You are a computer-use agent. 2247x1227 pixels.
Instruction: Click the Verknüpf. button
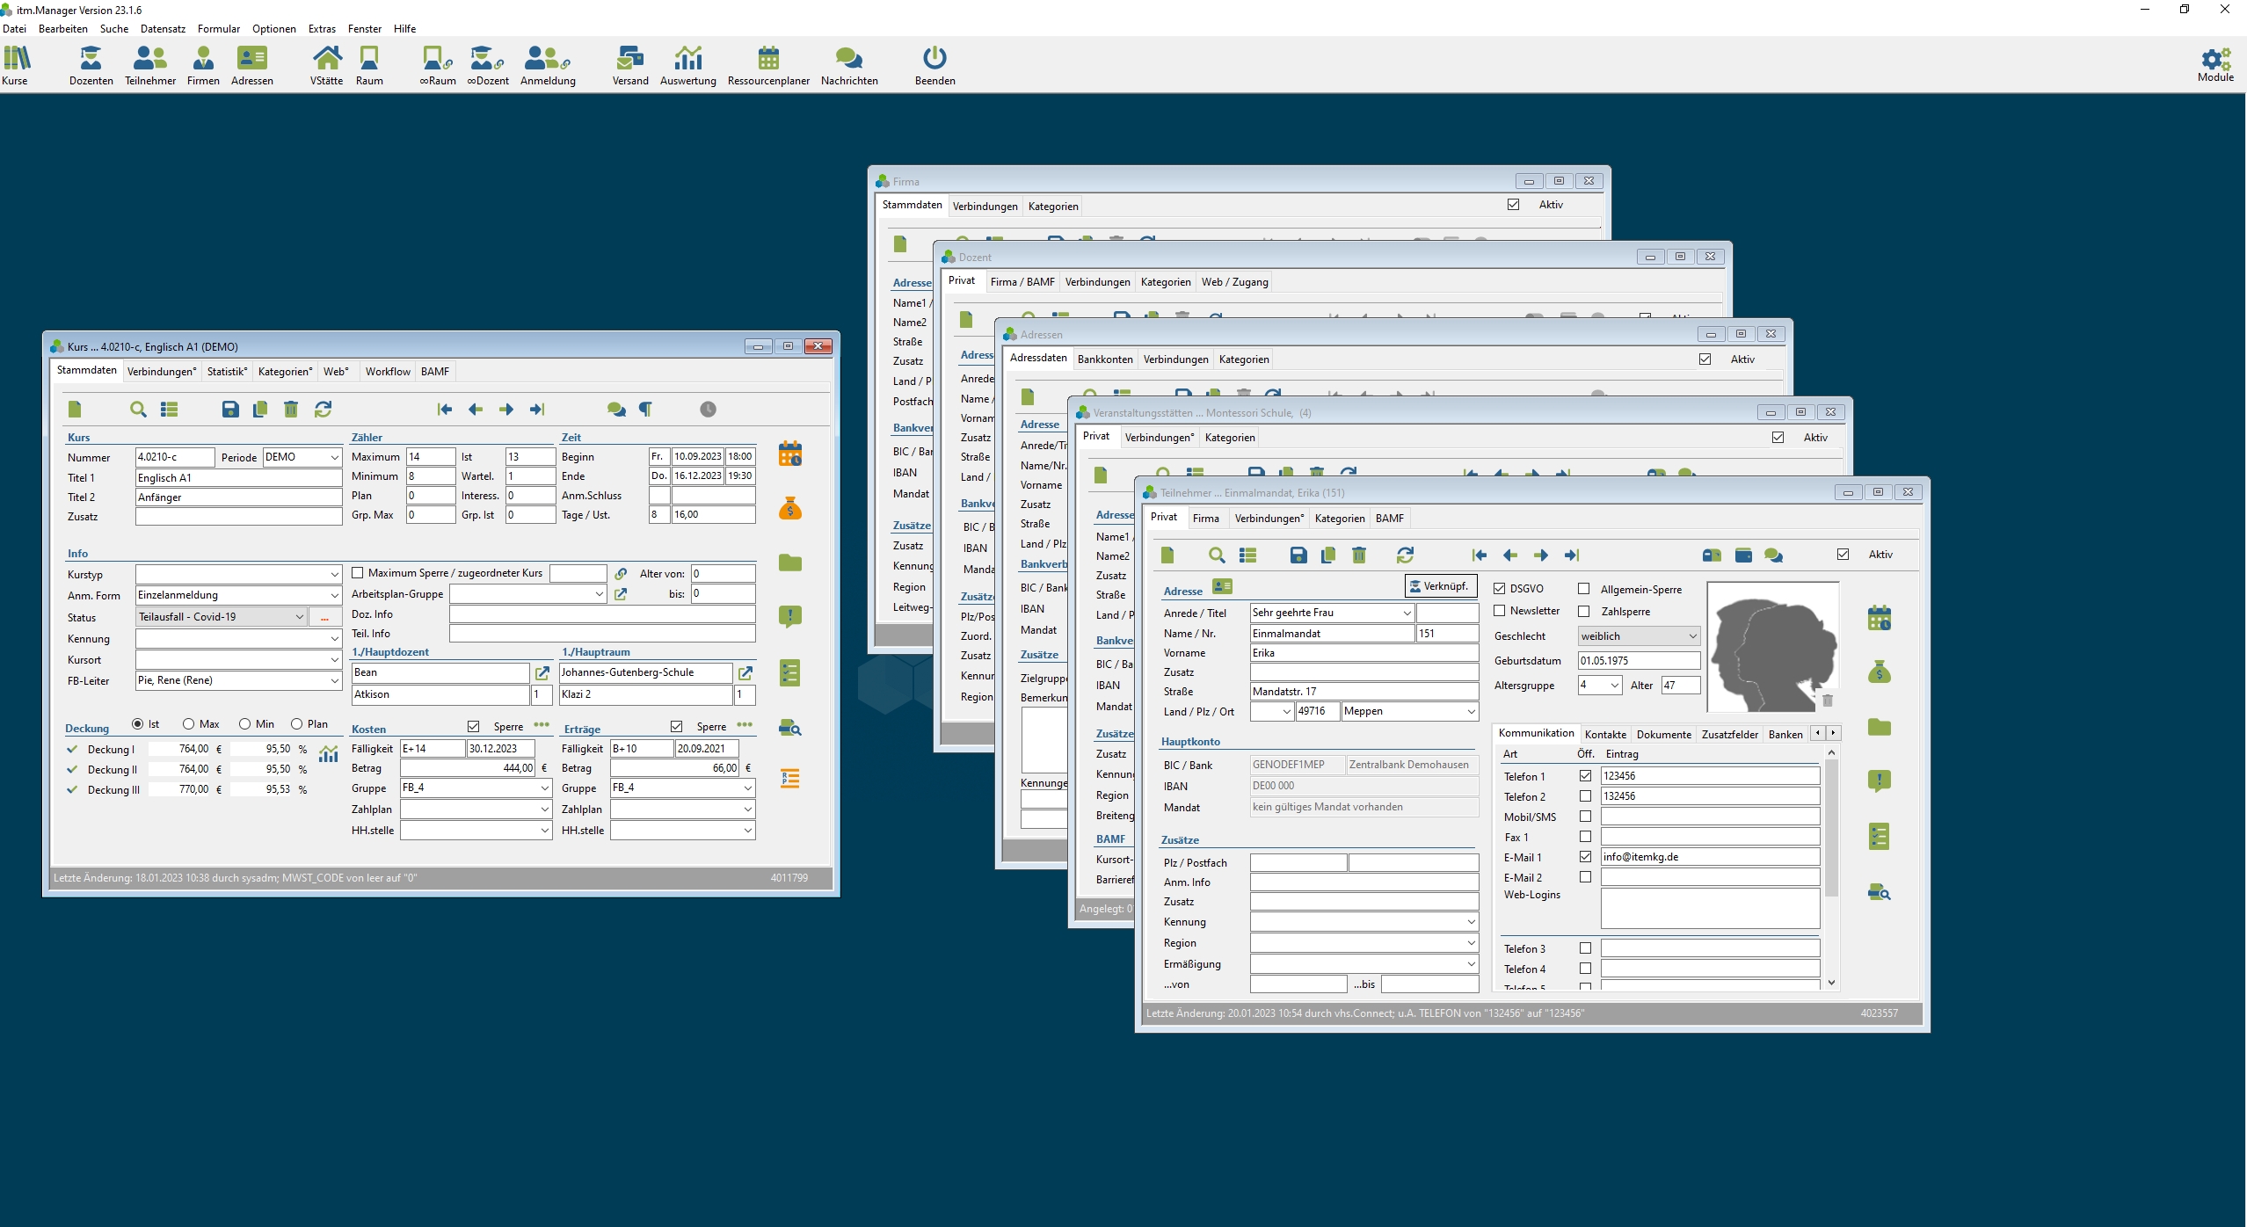pos(1439,586)
